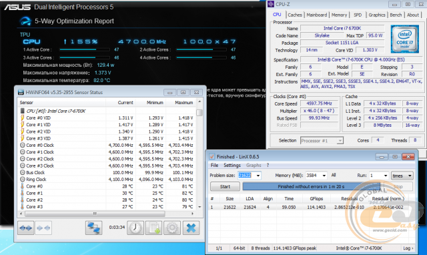Screen dimensions: 427x255
Task: Click HWiNFO blue X close-sensors icon
Action: tap(191, 228)
